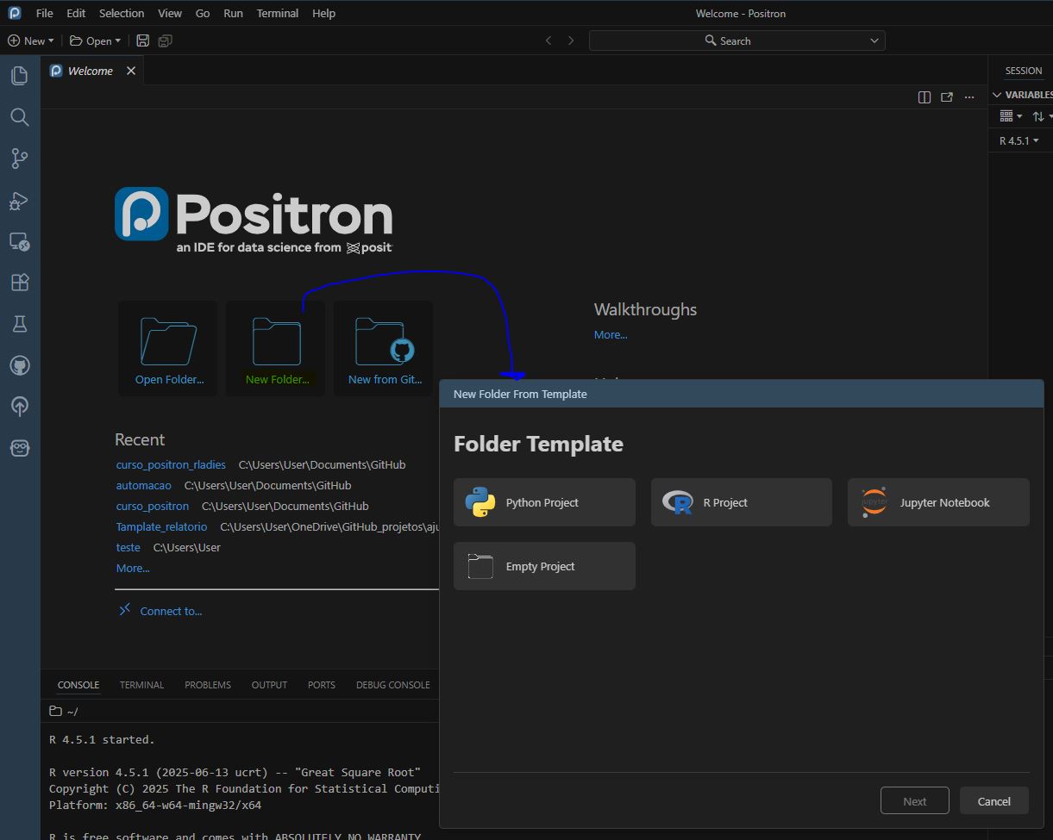1053x840 pixels.
Task: Open Run and Debug view icon
Action: pyautogui.click(x=19, y=201)
